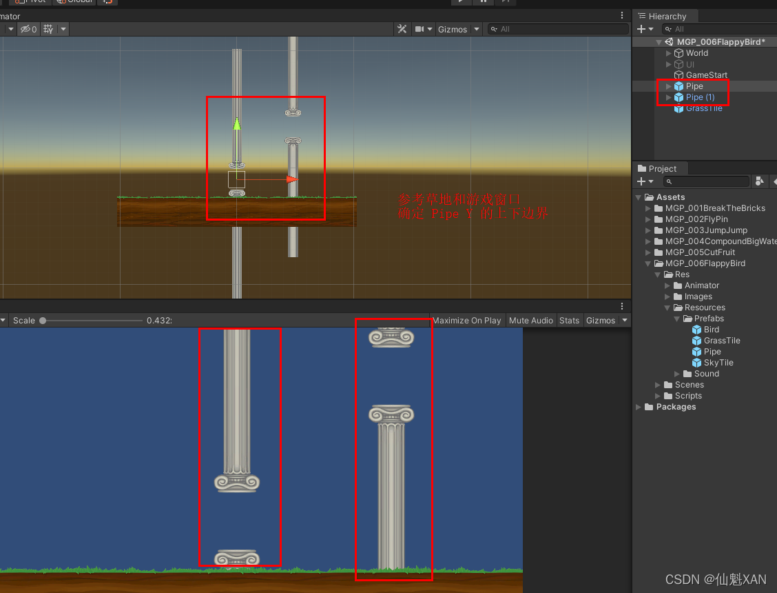
Task: Open component editor tools icon in Scene view
Action: click(x=402, y=29)
